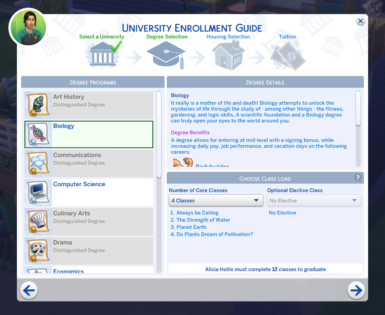This screenshot has width=385, height=315.
Task: Click the Biology DNA strand icon
Action: 38,135
